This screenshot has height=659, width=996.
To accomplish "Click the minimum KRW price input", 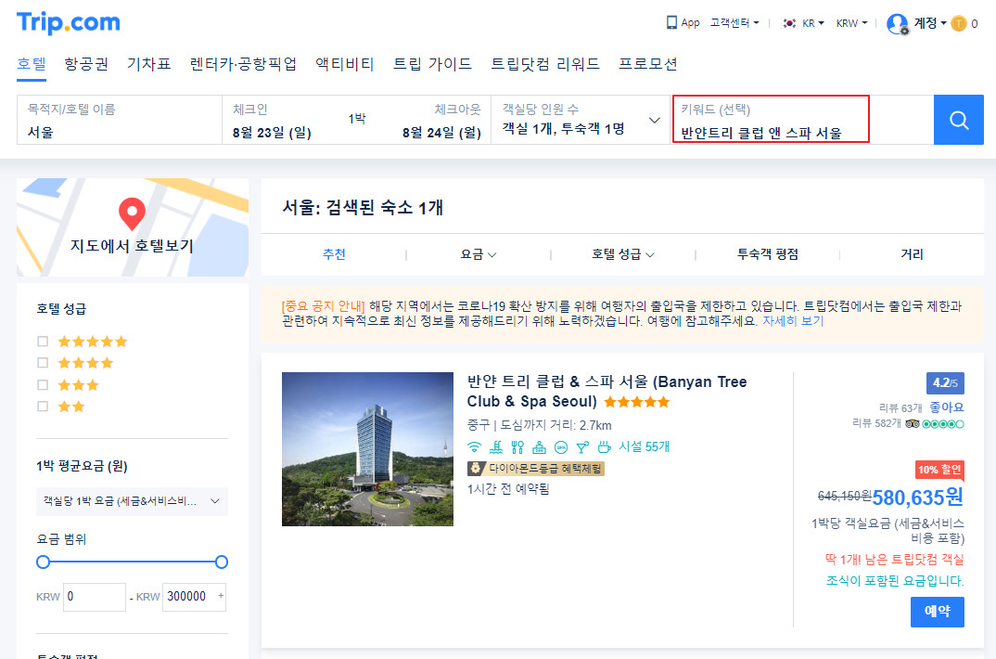I will click(95, 597).
